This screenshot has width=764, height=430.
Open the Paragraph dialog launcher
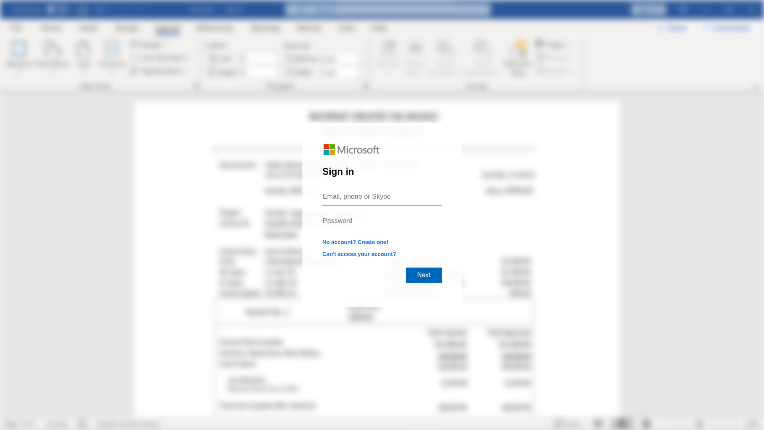coord(366,86)
